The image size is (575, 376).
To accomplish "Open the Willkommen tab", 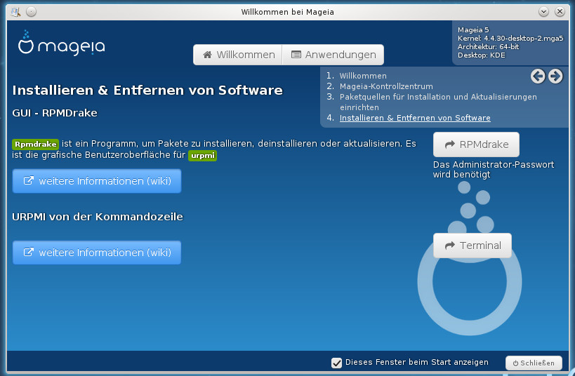I will [237, 55].
